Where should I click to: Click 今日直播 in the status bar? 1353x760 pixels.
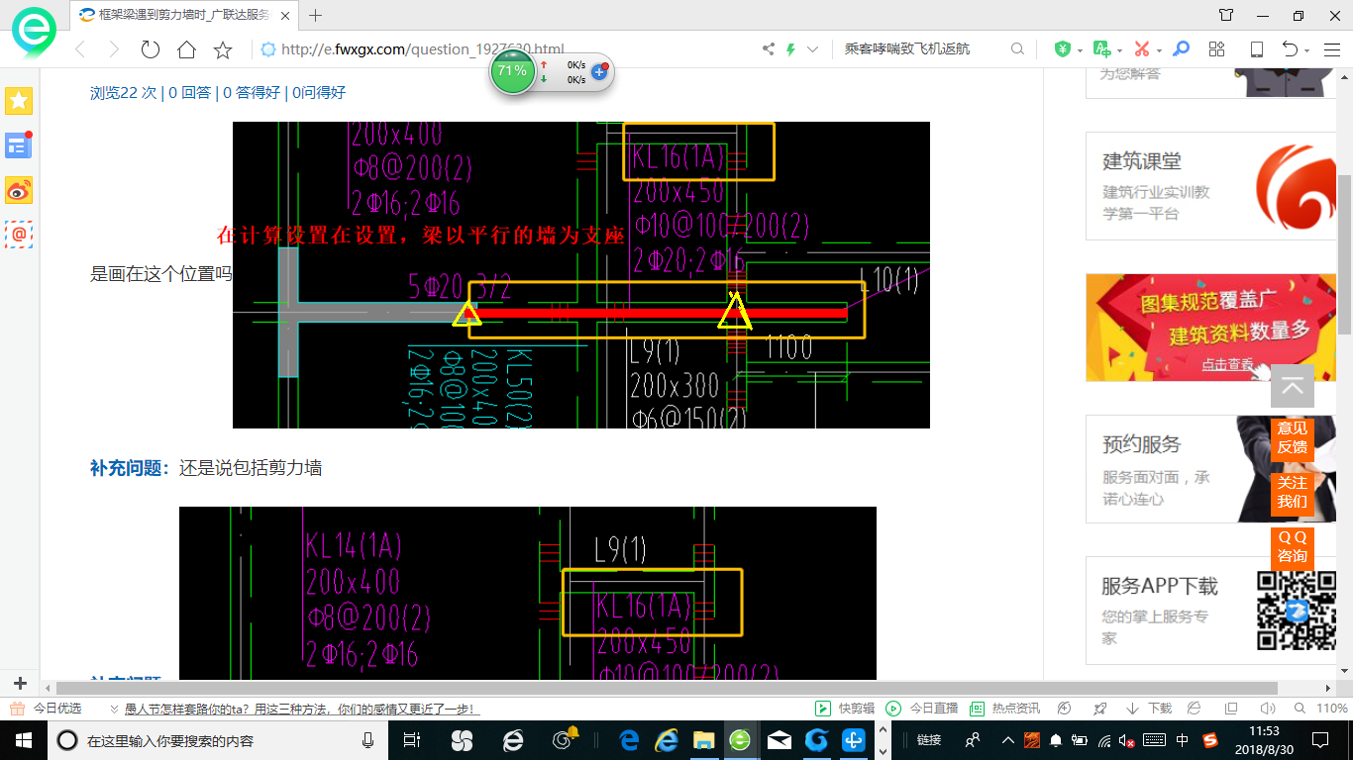click(922, 709)
